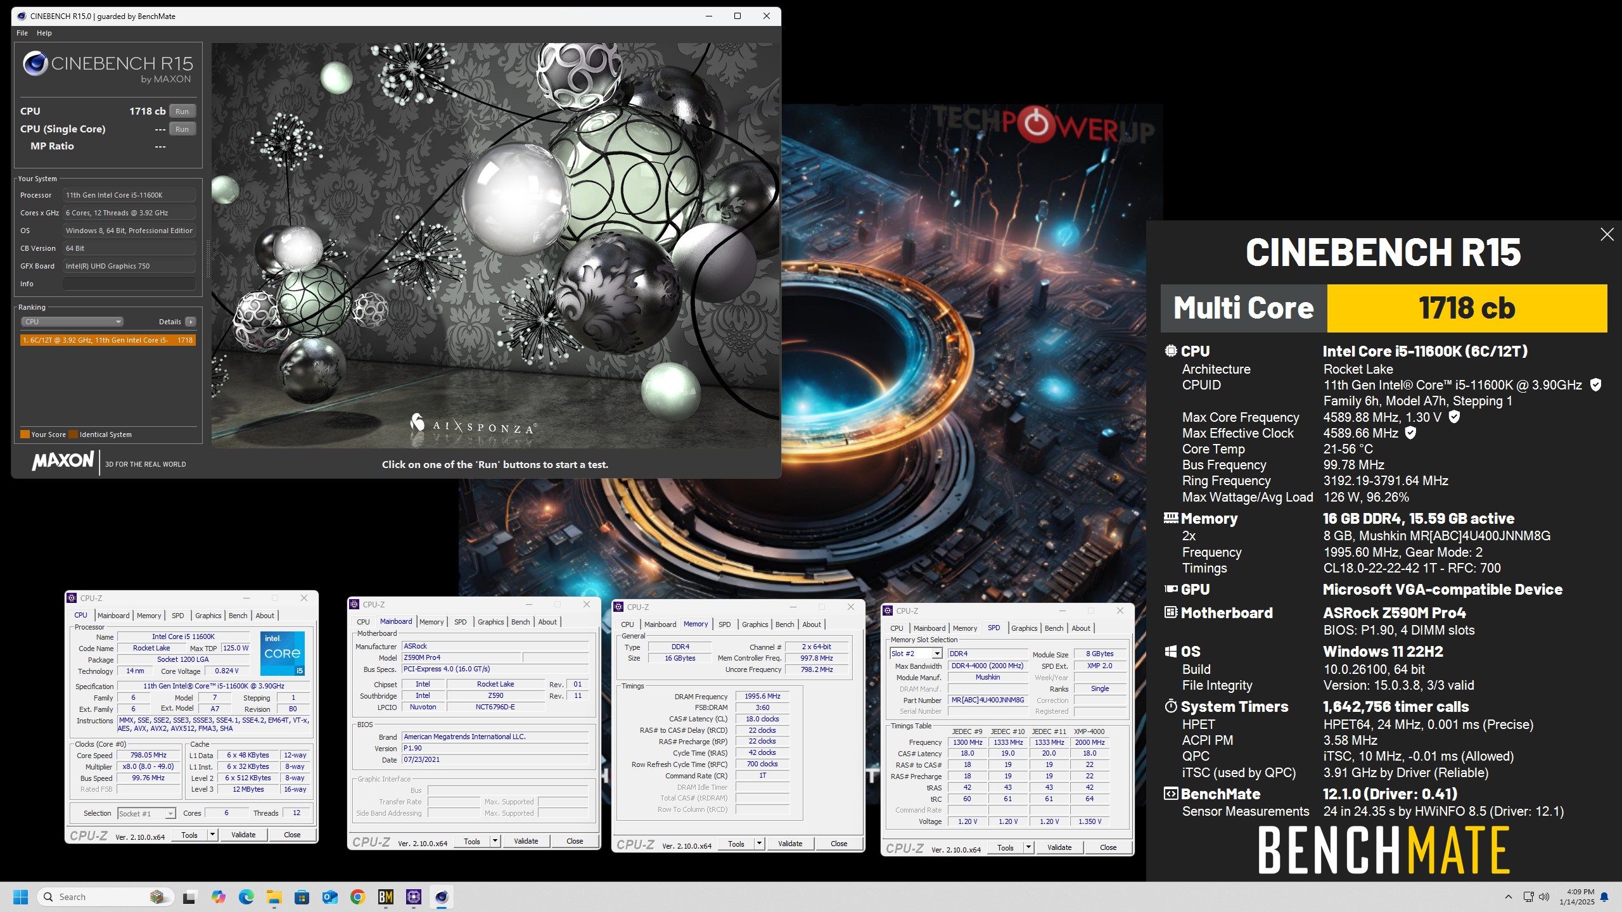Screen dimensions: 1622x912
Task: Switch to Mainboard tab in first CPU-Z window
Action: pos(113,616)
